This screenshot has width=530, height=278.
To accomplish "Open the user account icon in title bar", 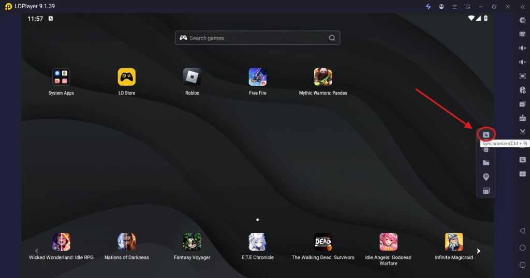I will [x=441, y=7].
